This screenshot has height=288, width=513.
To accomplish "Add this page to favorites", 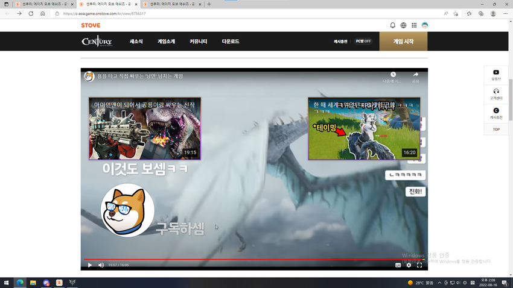I will tap(456, 14).
